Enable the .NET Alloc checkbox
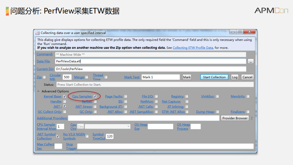Screen dimensions: 293x165 126,112
